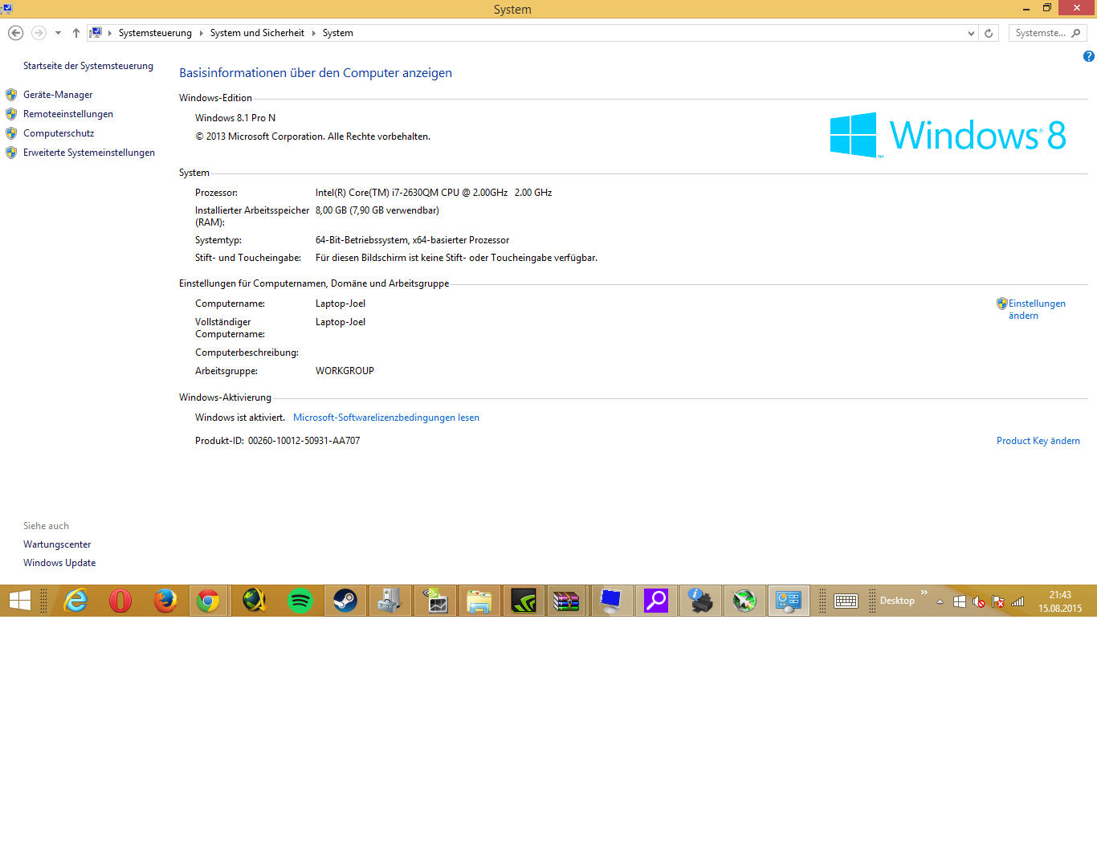Image resolution: width=1097 pixels, height=864 pixels.
Task: Expand the chevron after System und Sicherheit
Action: coord(314,33)
